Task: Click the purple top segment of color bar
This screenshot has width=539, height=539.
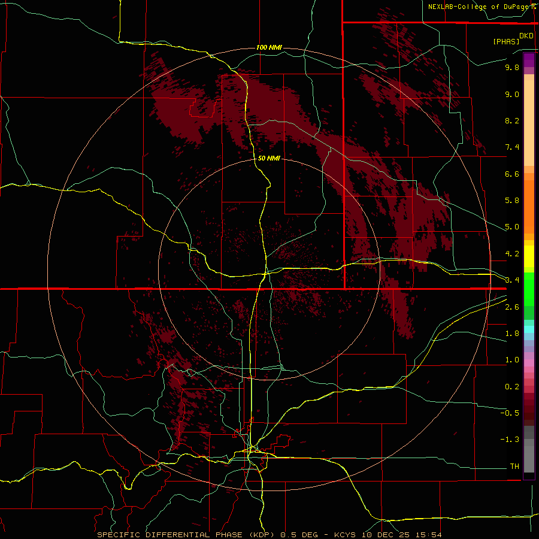Action: coord(529,60)
